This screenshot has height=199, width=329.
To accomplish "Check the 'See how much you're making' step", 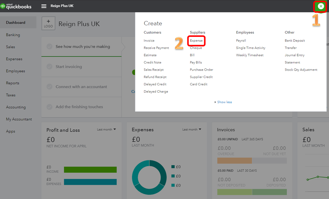I will coord(49,46).
